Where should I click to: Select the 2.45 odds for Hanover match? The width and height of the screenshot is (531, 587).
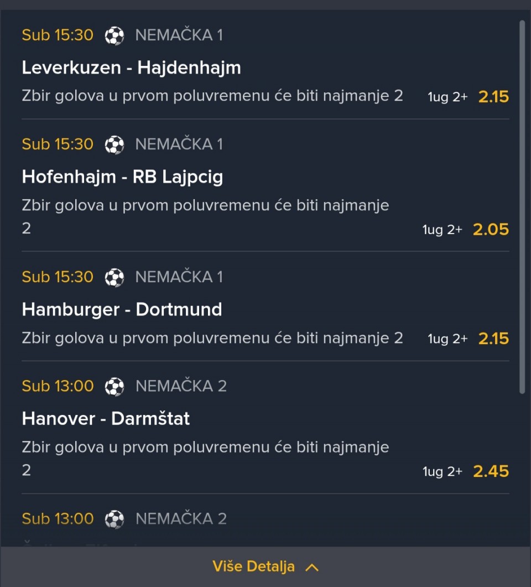pos(491,471)
